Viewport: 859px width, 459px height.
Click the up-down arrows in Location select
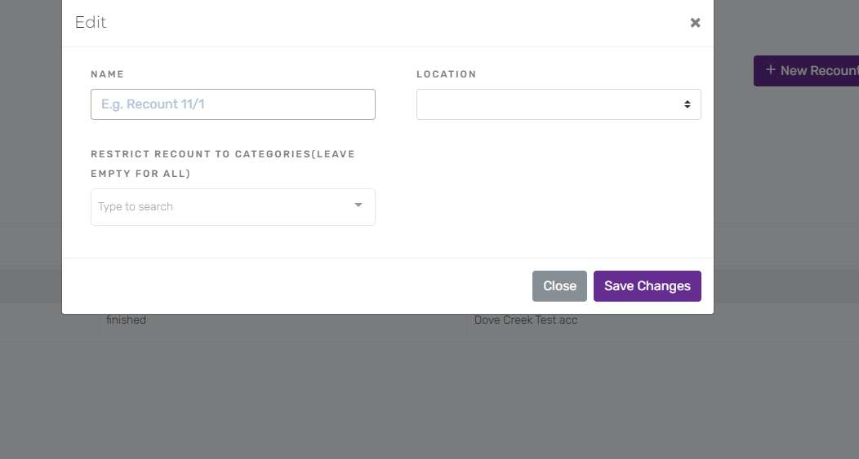point(687,104)
